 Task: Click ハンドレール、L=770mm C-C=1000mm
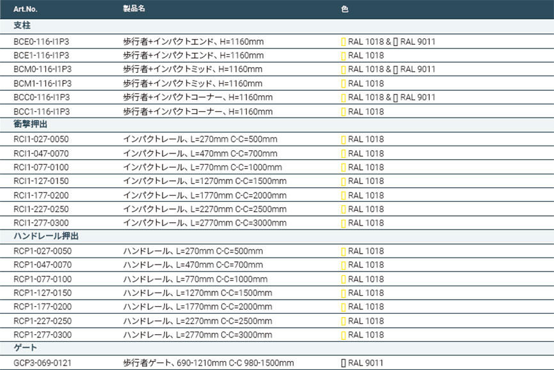click(x=195, y=279)
